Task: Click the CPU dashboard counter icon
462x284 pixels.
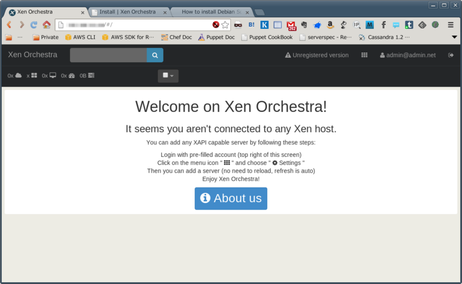Action: click(x=72, y=76)
